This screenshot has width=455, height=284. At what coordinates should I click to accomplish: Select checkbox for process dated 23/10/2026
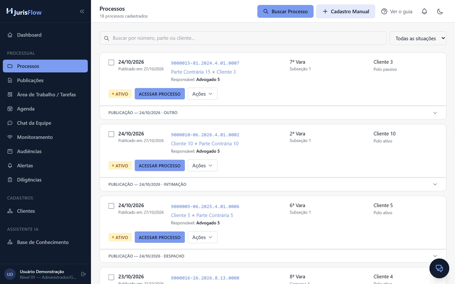pyautogui.click(x=111, y=277)
